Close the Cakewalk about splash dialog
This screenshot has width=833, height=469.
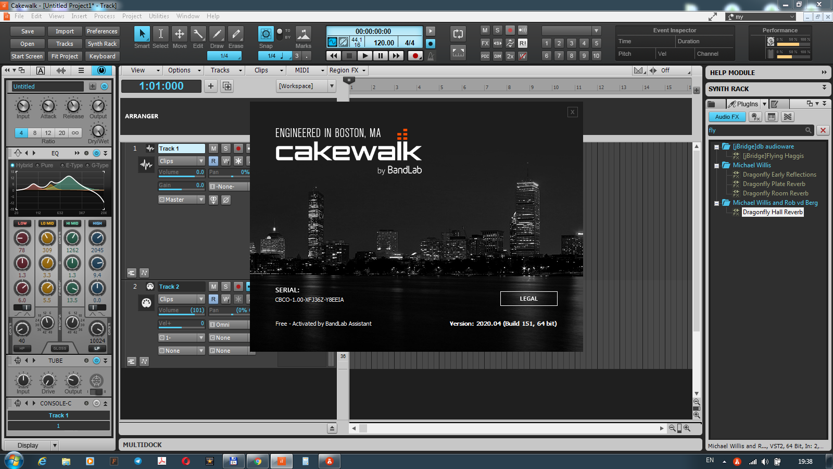tap(572, 112)
